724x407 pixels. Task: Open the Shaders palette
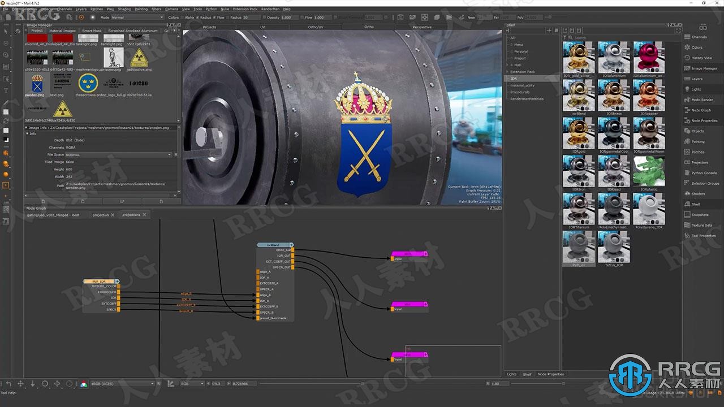[x=698, y=194]
